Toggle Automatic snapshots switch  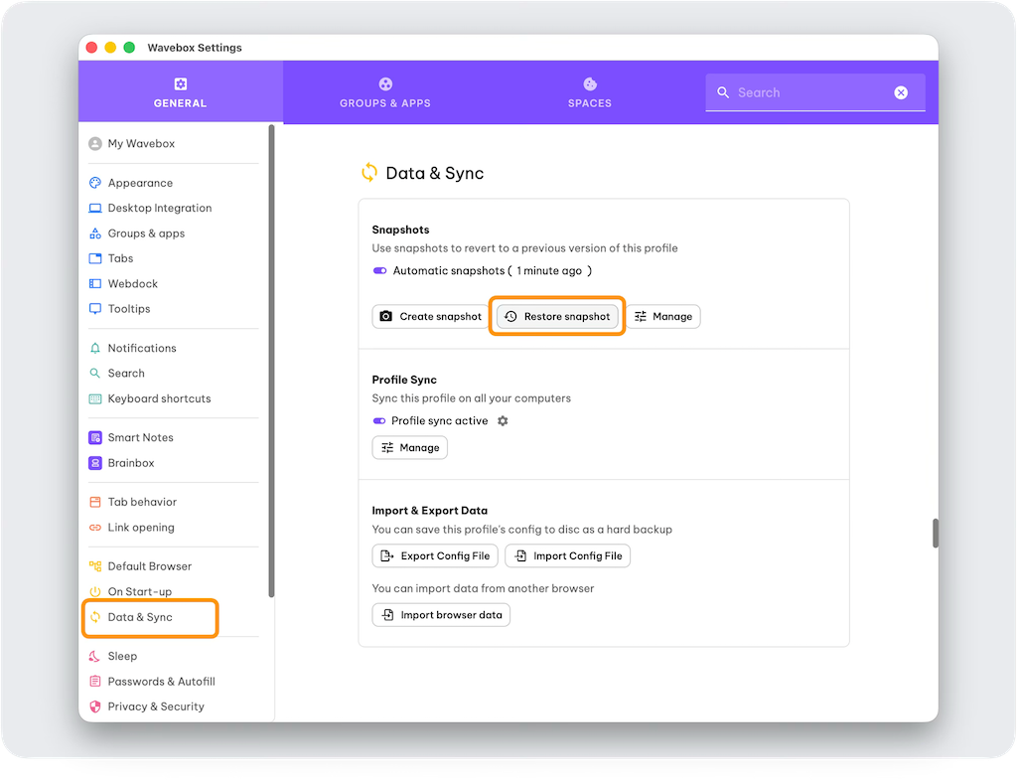379,271
